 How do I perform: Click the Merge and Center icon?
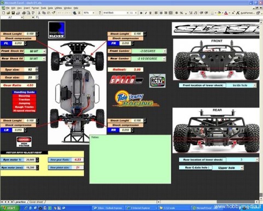[170, 13]
